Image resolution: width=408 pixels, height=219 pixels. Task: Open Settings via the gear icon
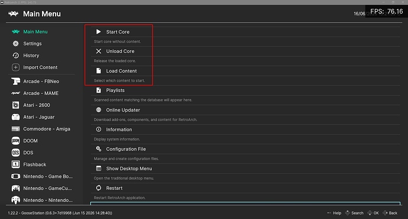pos(15,43)
